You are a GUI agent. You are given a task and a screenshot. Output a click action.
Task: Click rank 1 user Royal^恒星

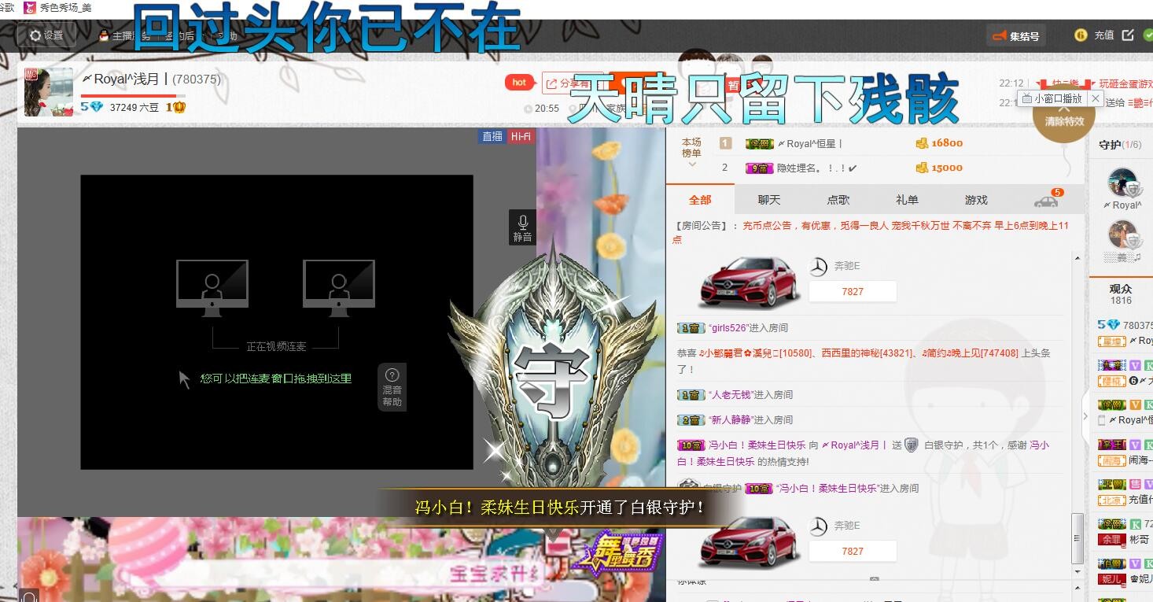809,143
